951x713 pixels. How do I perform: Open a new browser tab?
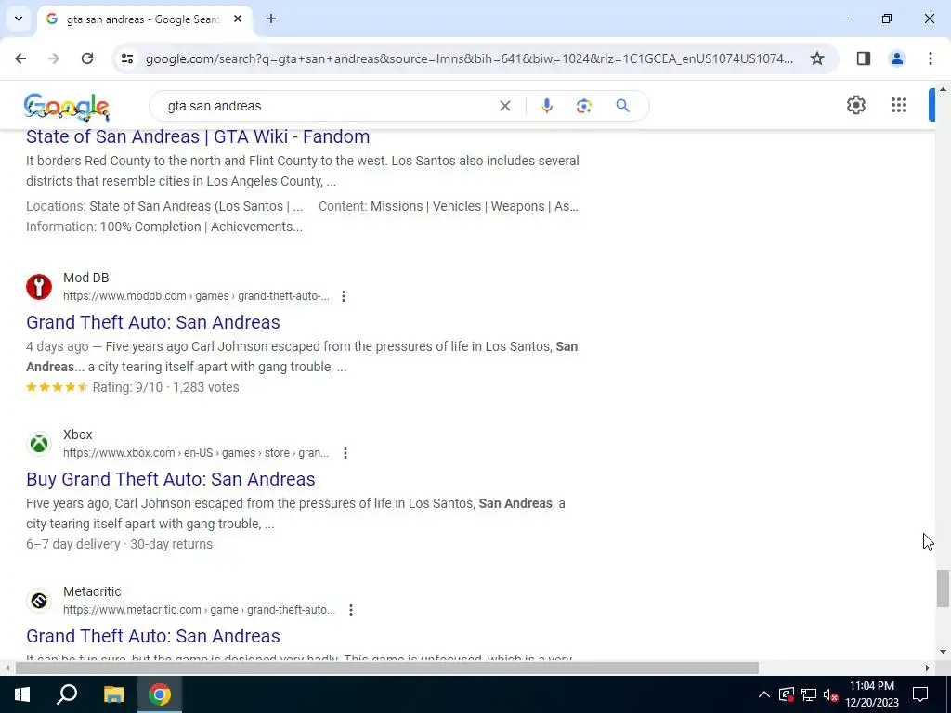click(x=271, y=19)
